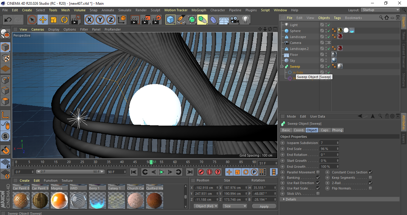
Task: Open the MoGraph menu
Action: 199,10
